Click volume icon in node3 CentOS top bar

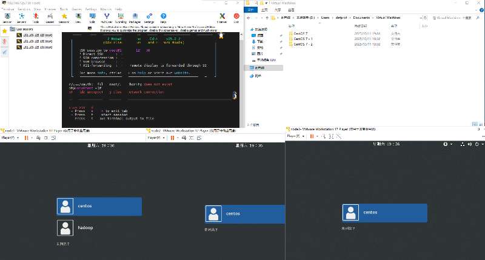click(469, 144)
